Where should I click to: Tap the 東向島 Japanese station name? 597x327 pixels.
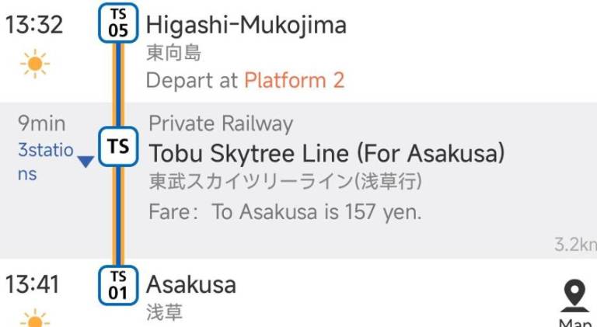[174, 53]
